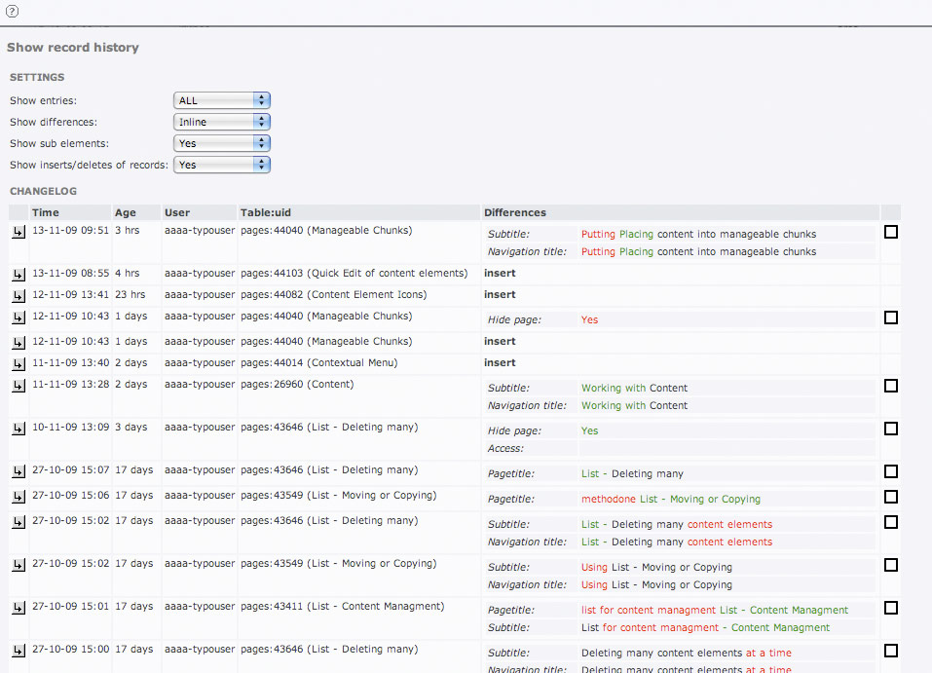Click the help question mark icon
Viewport: 932px width, 673px height.
pos(12,10)
